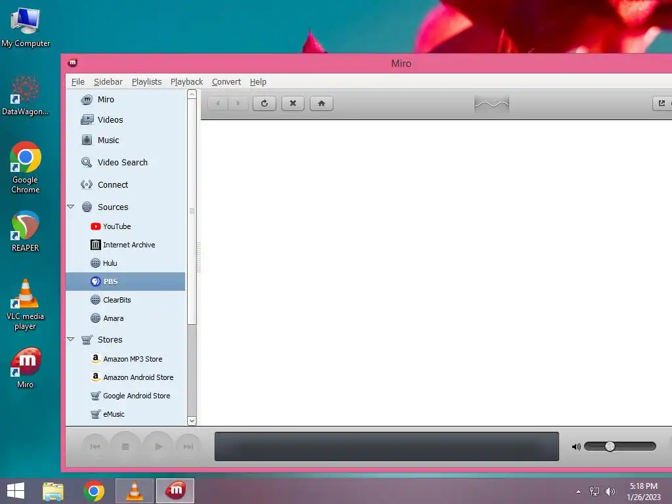Select the Miro desktop shortcut
Image resolution: width=672 pixels, height=504 pixels.
26,367
